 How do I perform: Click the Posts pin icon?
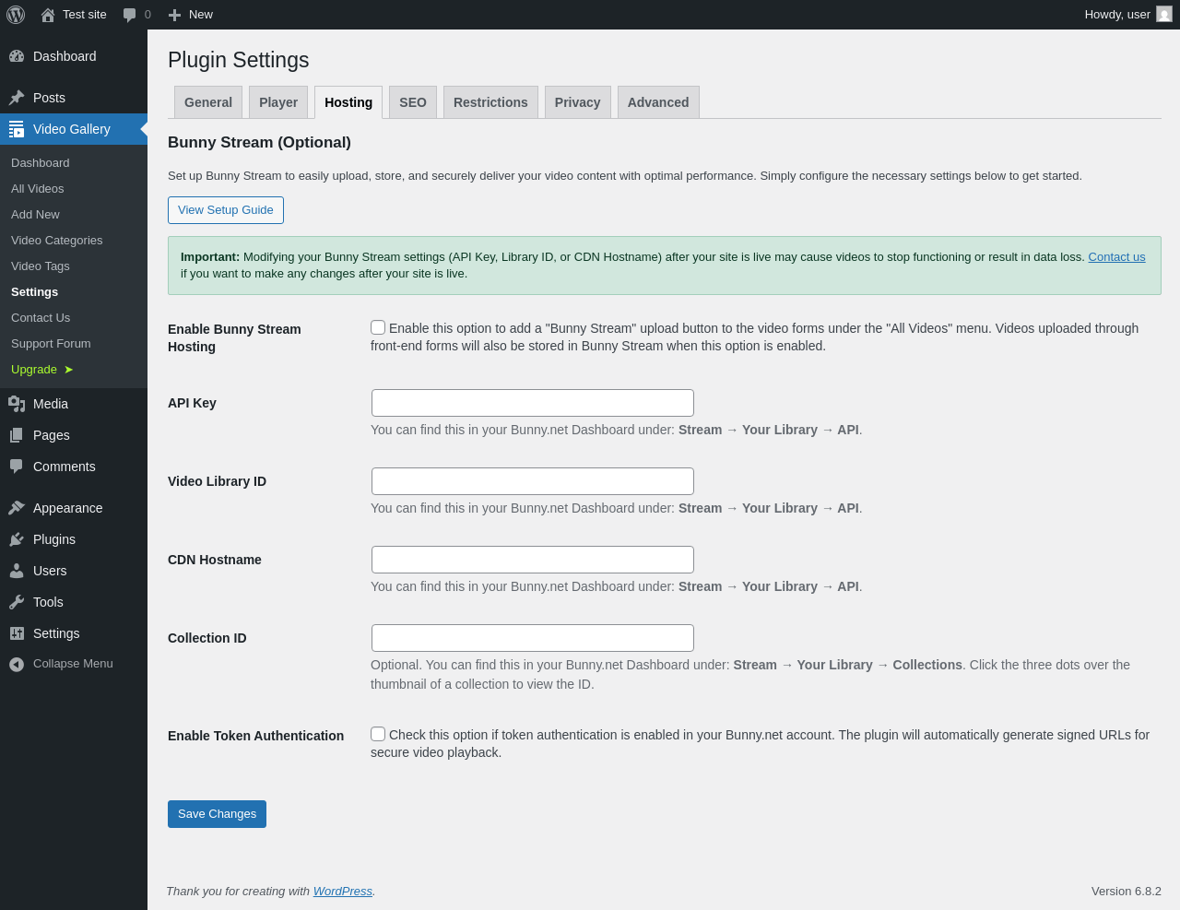click(17, 98)
